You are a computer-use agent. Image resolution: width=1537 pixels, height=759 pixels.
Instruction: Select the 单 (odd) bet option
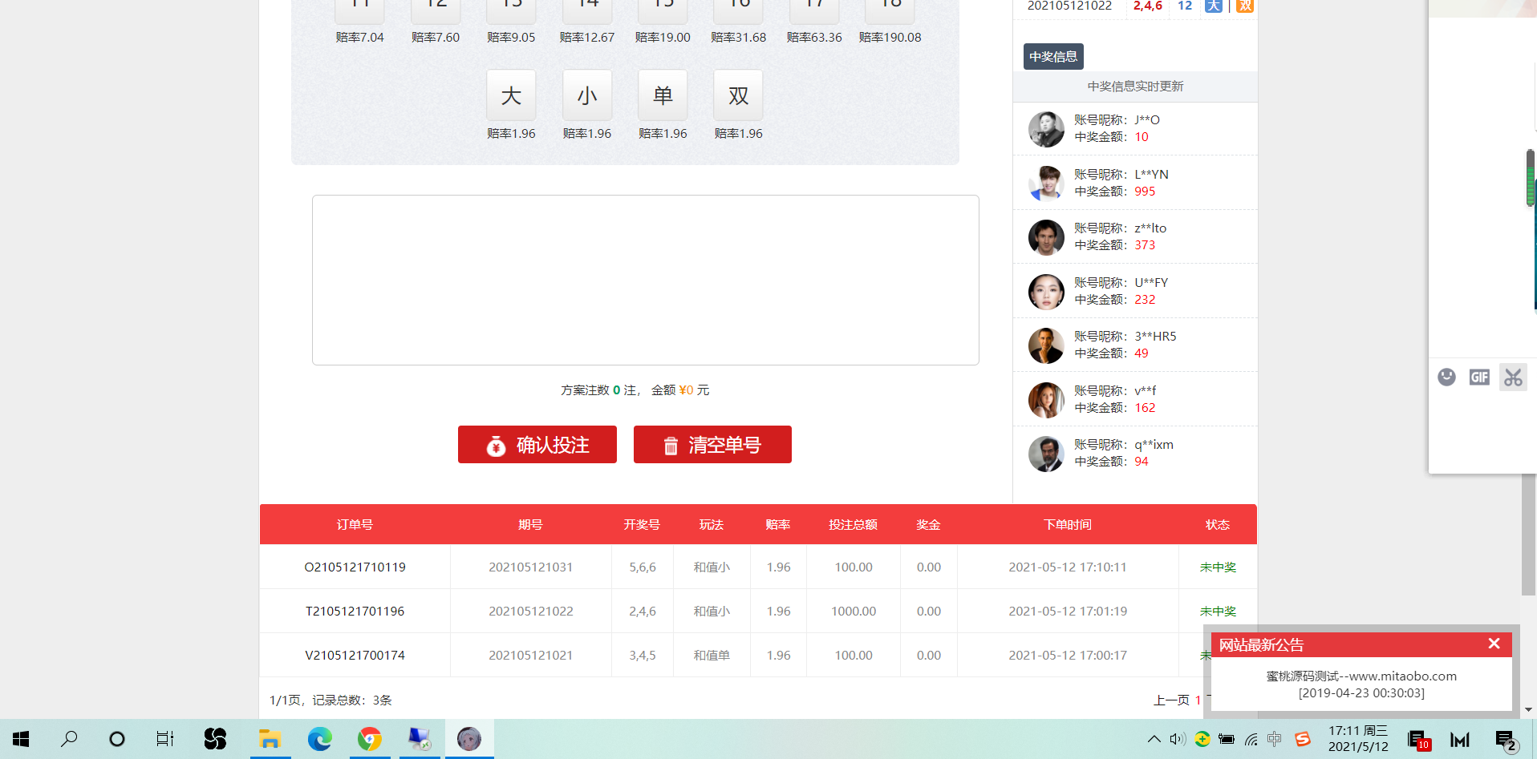tap(663, 95)
